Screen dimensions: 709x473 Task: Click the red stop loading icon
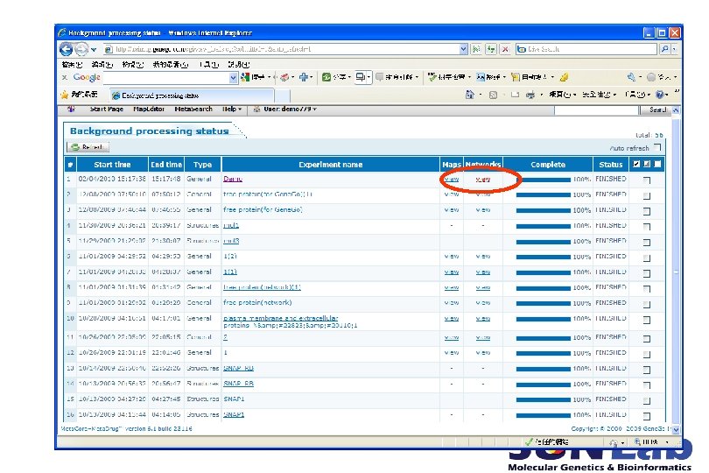[x=505, y=49]
